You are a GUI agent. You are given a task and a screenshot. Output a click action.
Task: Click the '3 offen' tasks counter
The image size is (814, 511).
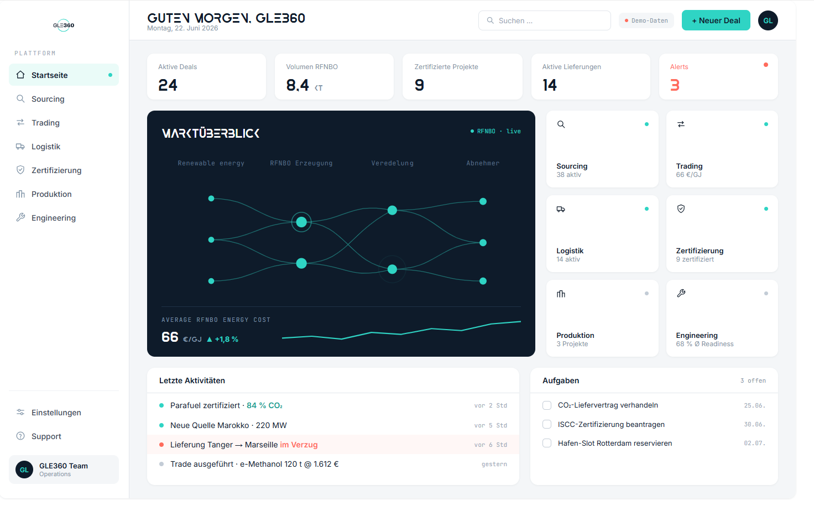pyautogui.click(x=753, y=380)
